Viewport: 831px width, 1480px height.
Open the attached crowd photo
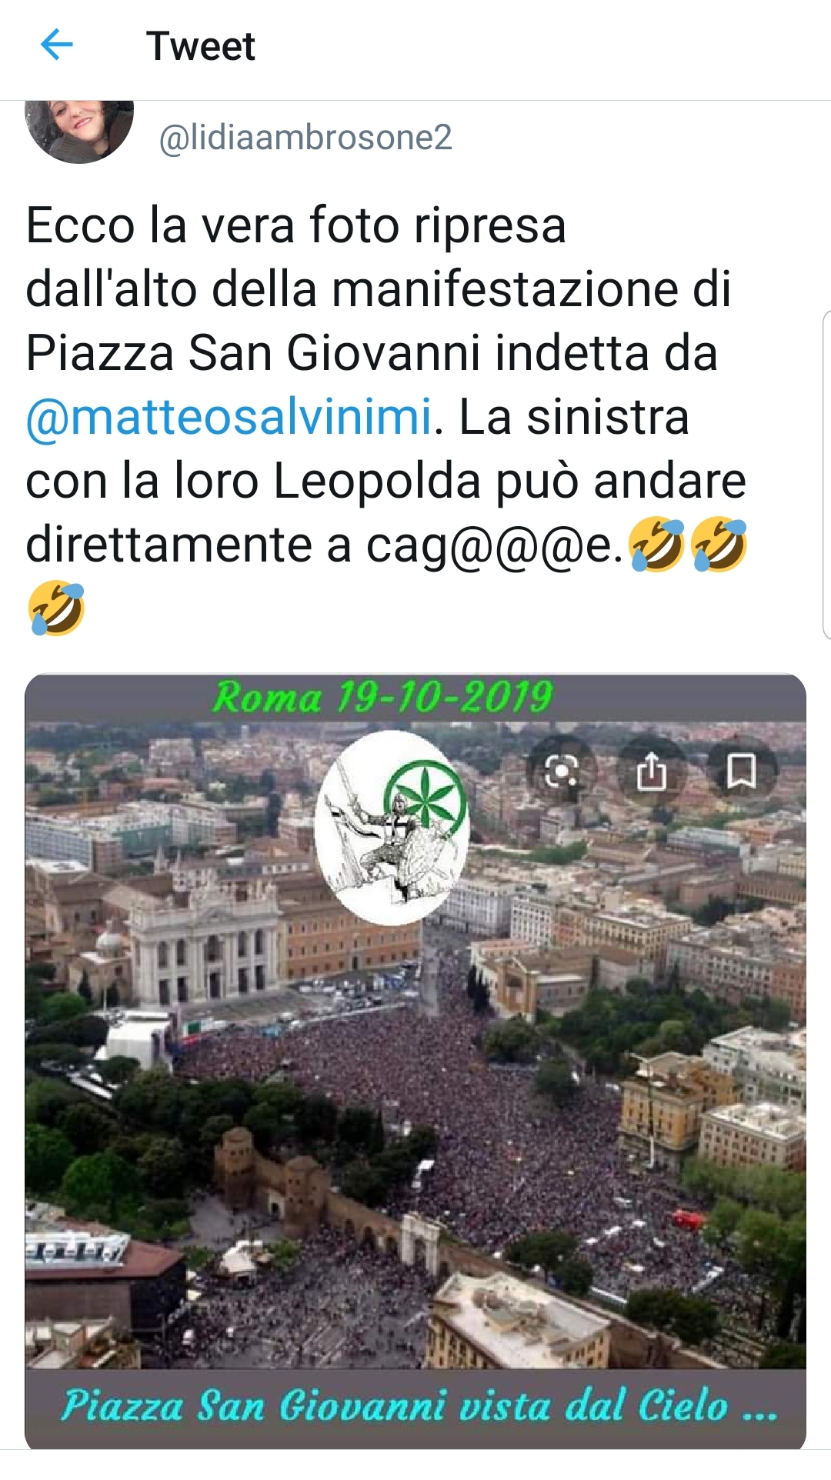tap(415, 1062)
